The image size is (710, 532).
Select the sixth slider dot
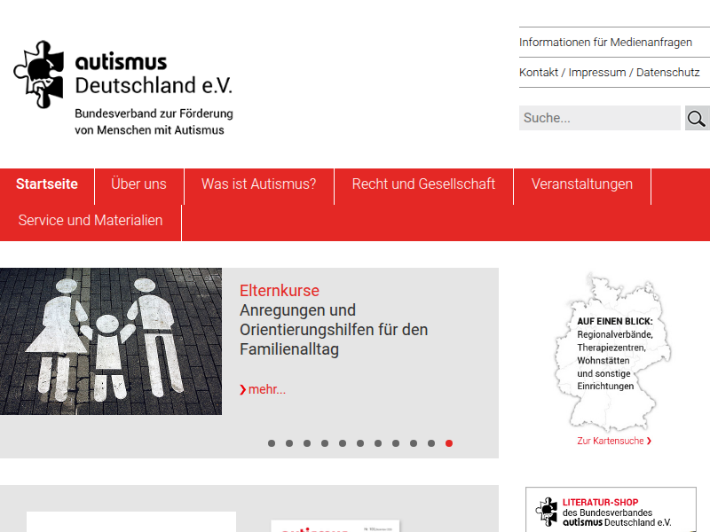pyautogui.click(x=360, y=443)
